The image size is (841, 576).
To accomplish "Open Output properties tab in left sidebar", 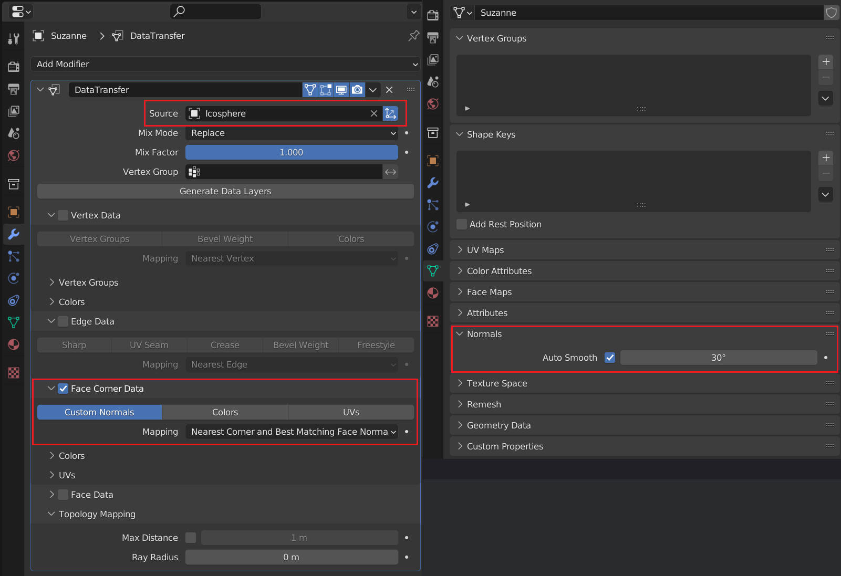I will tap(14, 89).
